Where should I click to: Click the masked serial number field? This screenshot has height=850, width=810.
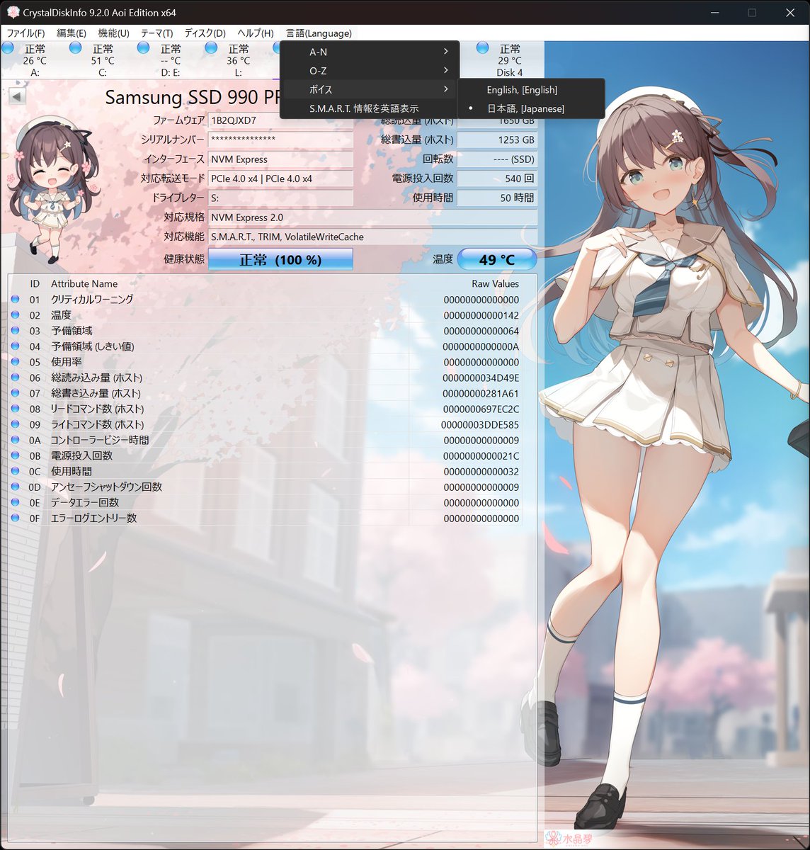click(x=280, y=140)
